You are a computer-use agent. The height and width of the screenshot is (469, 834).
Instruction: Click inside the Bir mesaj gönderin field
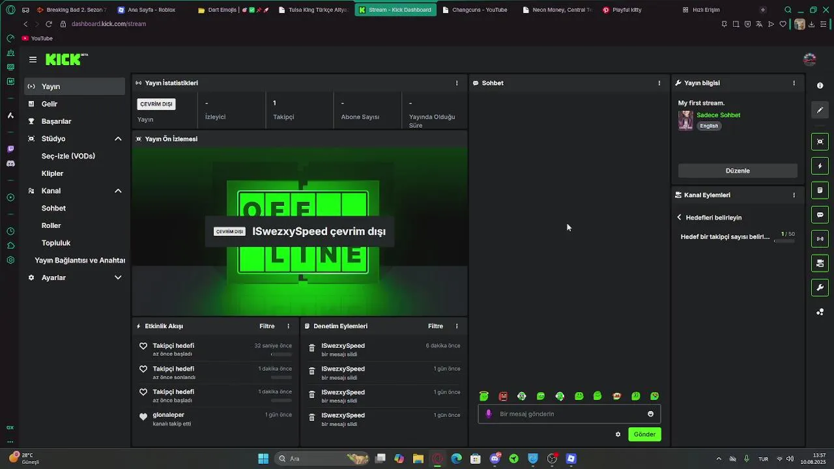pyautogui.click(x=570, y=414)
